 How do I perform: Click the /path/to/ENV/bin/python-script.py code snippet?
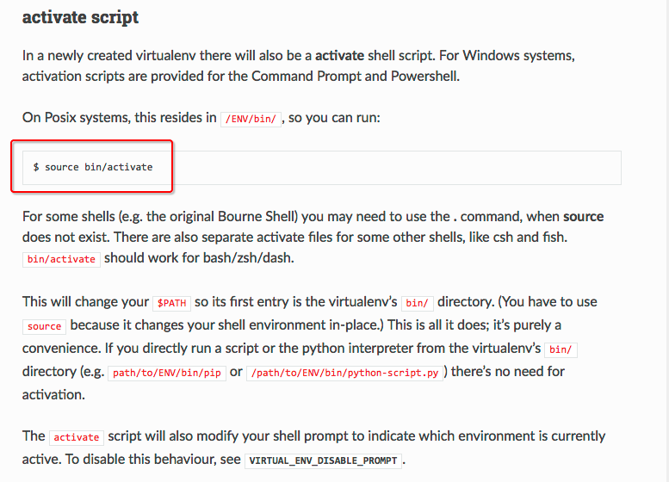[344, 373]
